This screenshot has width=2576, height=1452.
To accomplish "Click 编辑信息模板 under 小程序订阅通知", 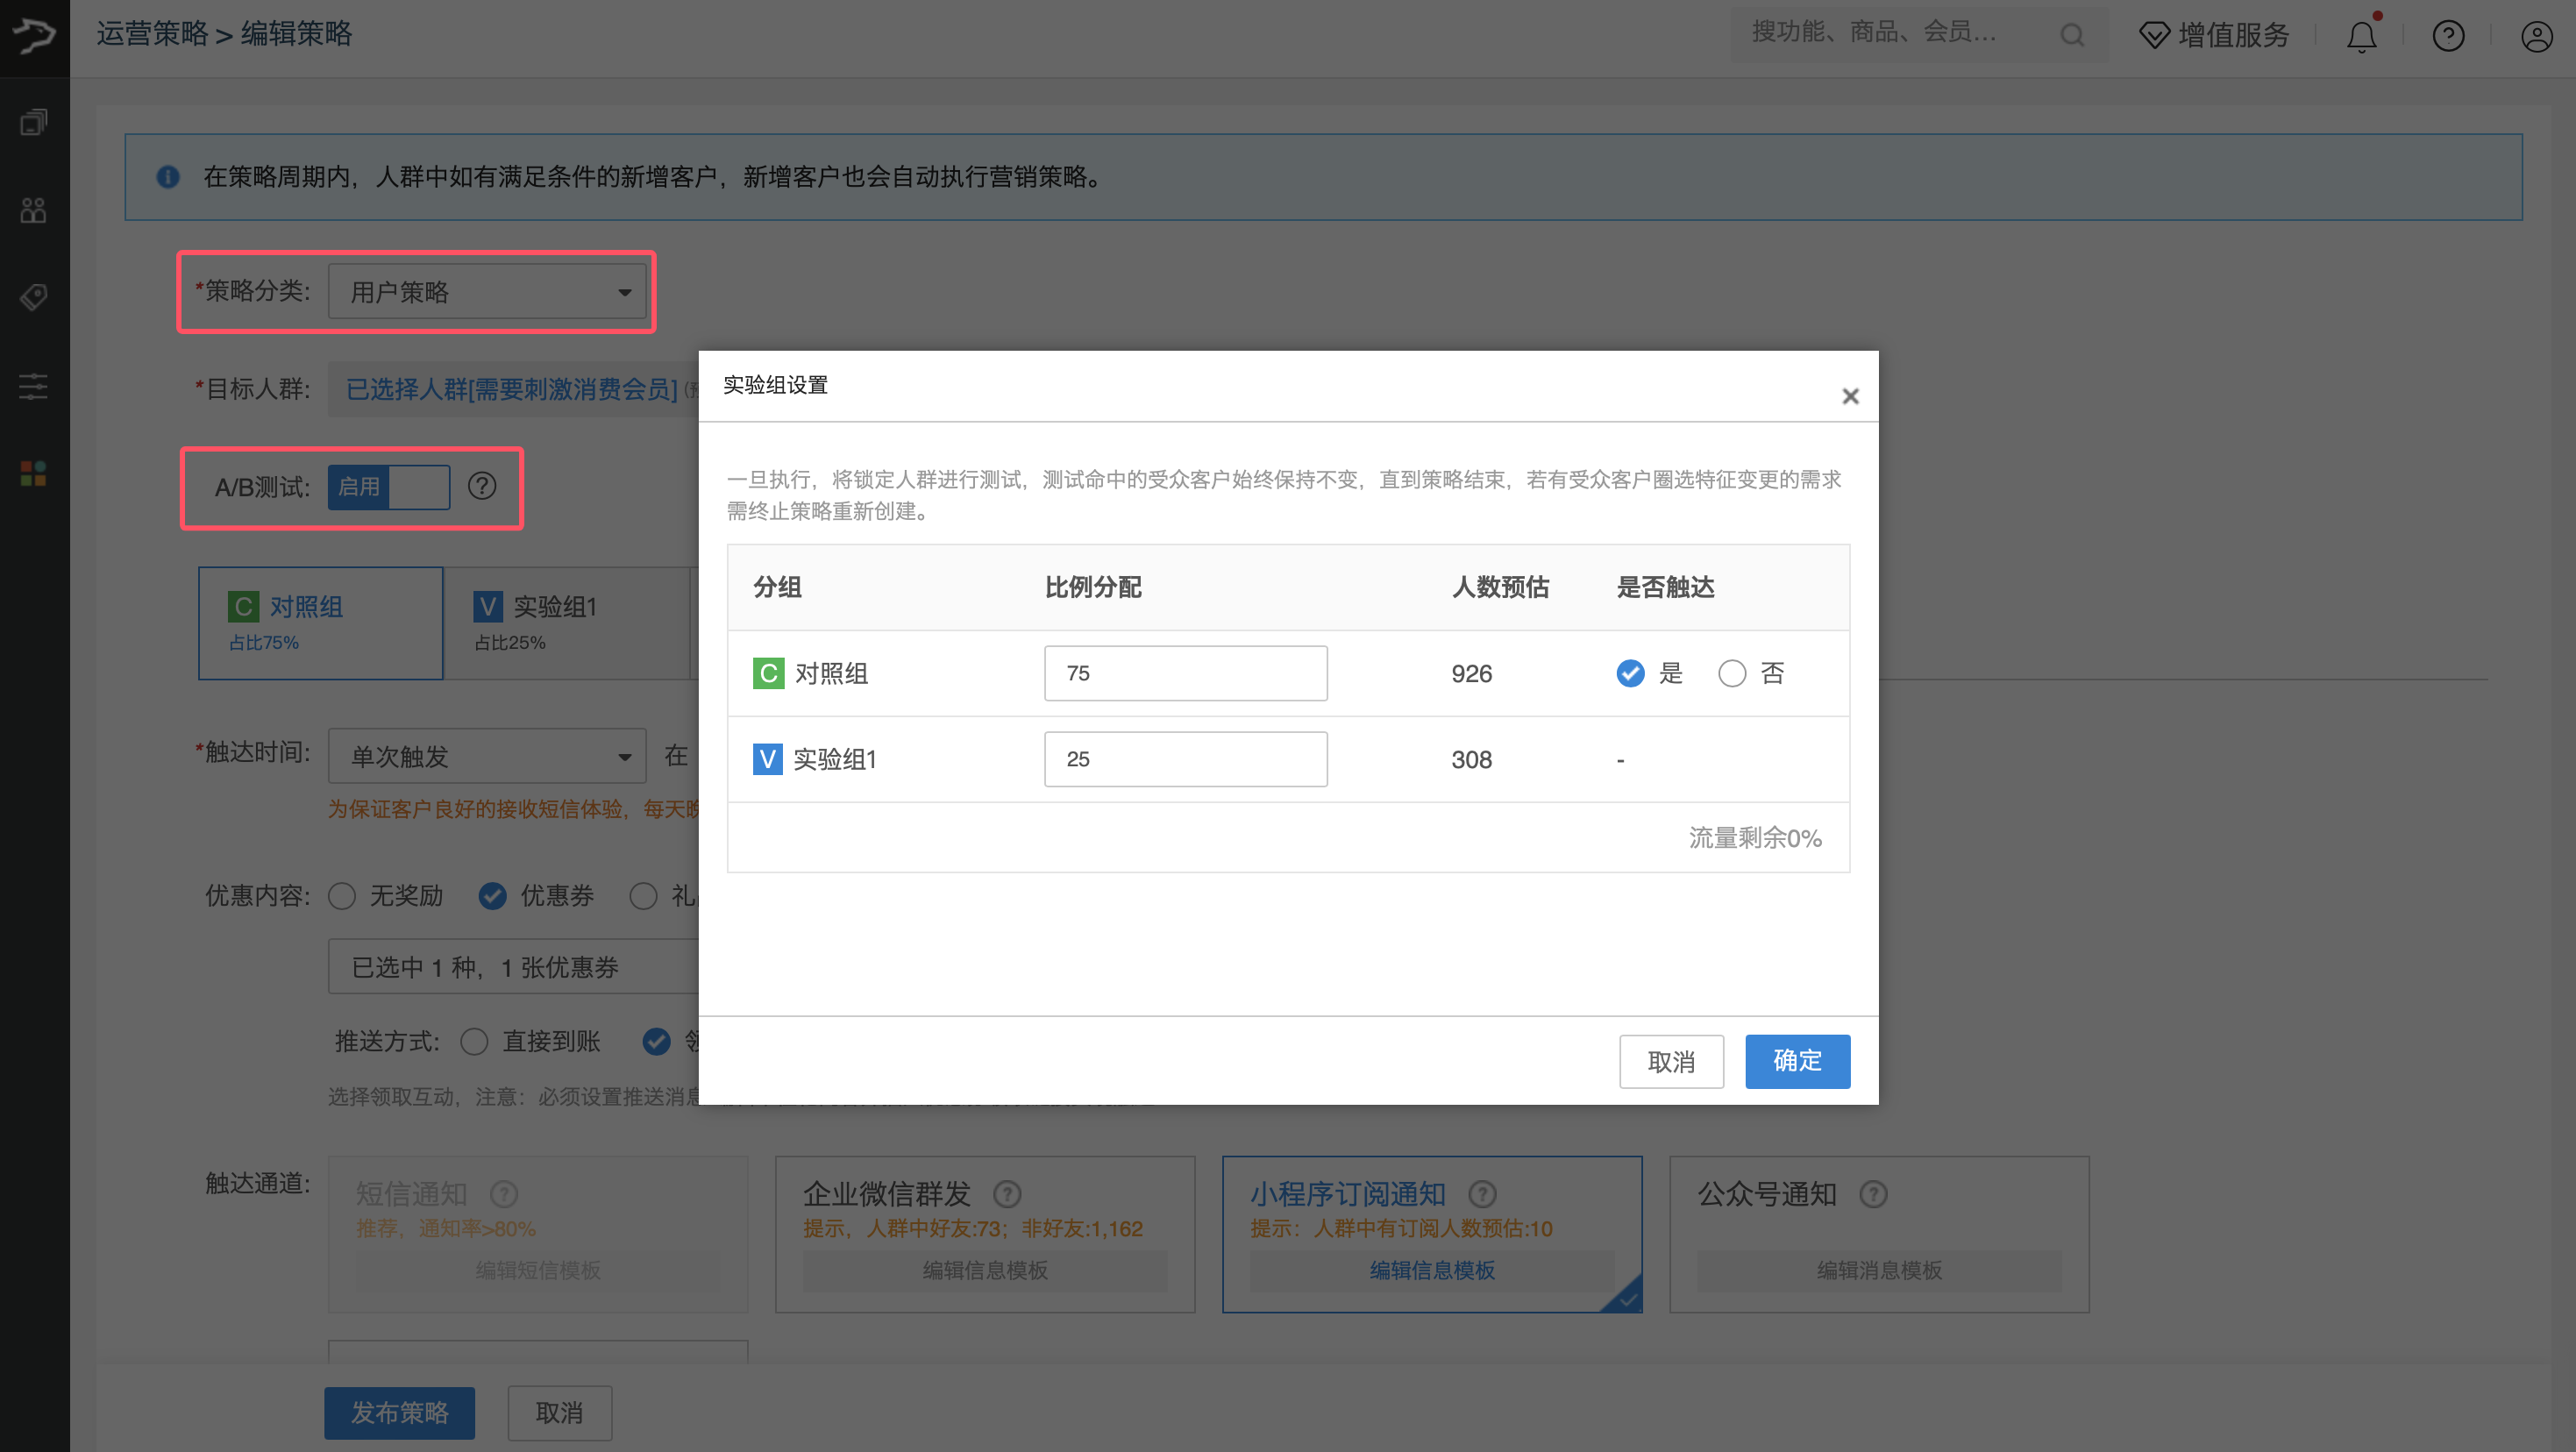I will point(1431,1270).
